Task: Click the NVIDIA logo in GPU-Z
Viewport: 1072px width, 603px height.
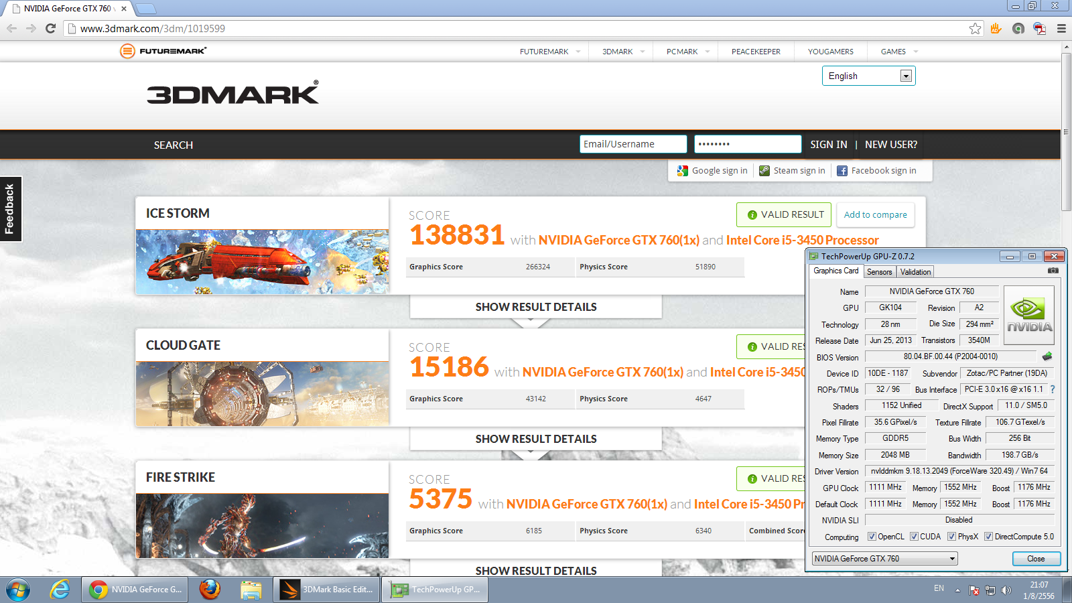Action: pos(1029,315)
